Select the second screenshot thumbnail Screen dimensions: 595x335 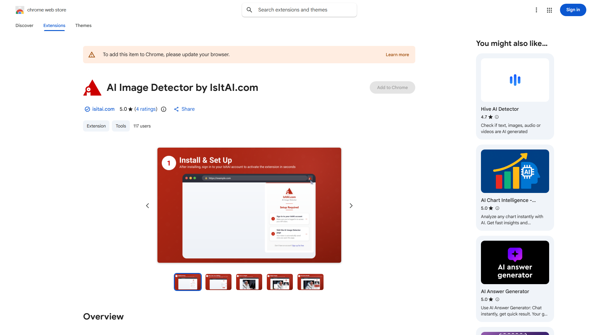click(218, 282)
